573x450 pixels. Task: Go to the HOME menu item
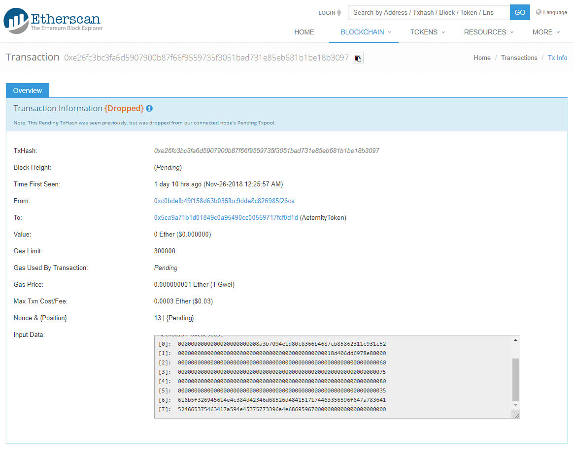coord(304,32)
